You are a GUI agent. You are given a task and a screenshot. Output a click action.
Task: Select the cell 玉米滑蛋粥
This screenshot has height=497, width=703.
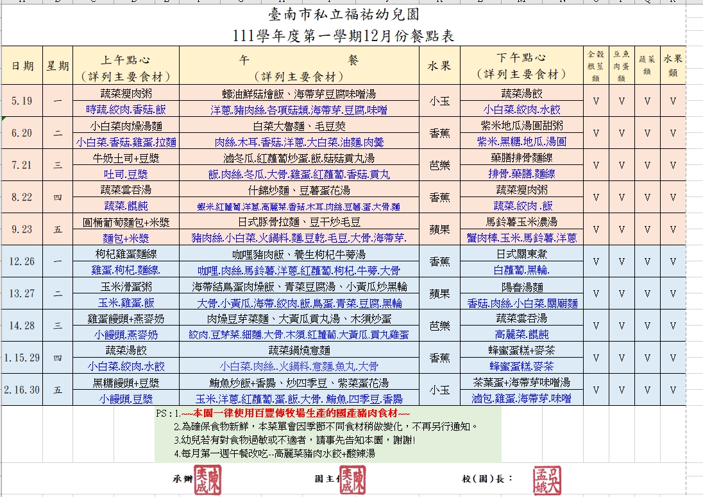[x=126, y=286]
